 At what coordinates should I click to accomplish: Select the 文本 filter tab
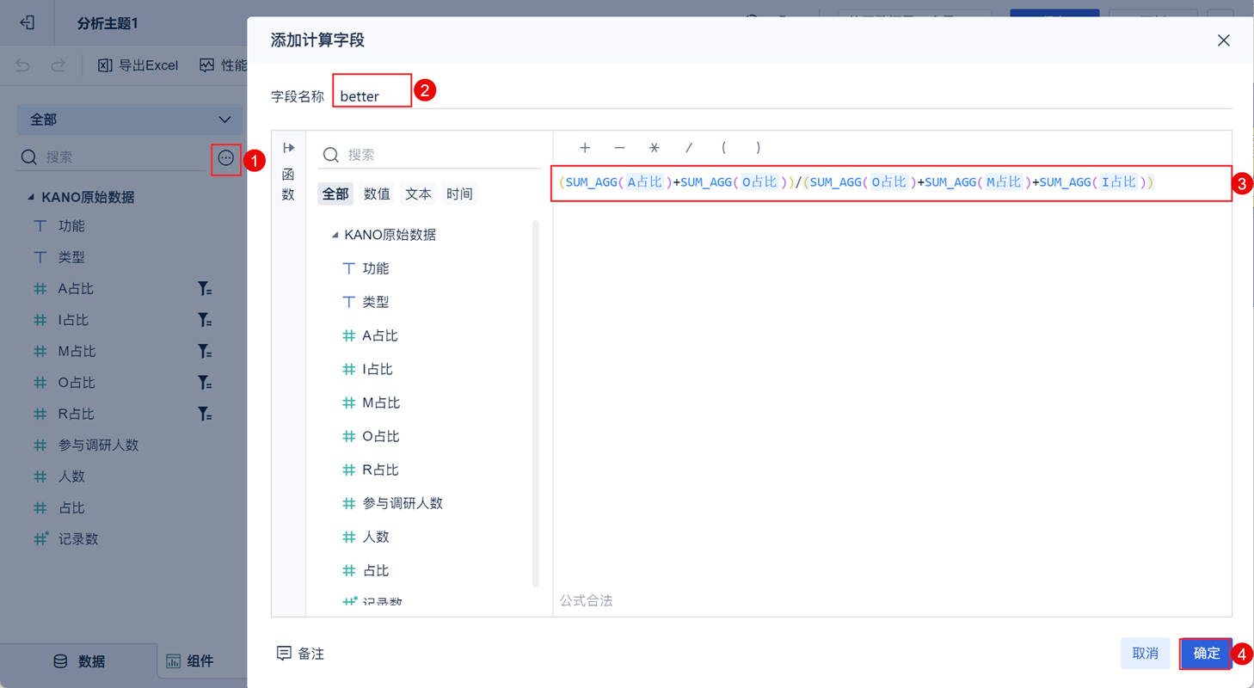coord(418,194)
